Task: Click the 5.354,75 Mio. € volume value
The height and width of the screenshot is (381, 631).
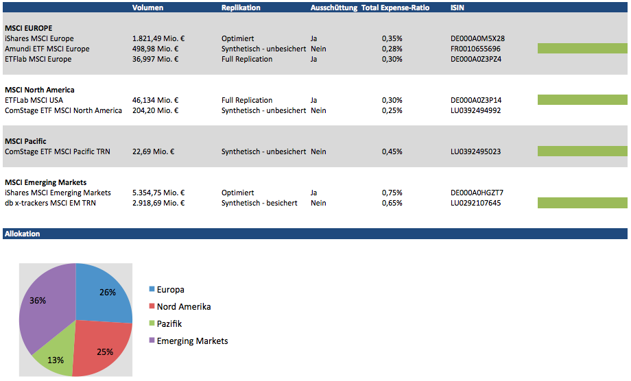Action: point(158,193)
